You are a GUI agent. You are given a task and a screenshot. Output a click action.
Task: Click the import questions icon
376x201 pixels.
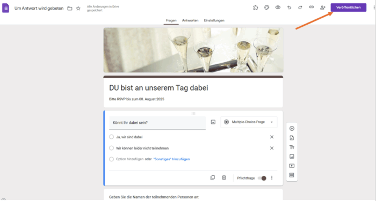[x=292, y=138]
